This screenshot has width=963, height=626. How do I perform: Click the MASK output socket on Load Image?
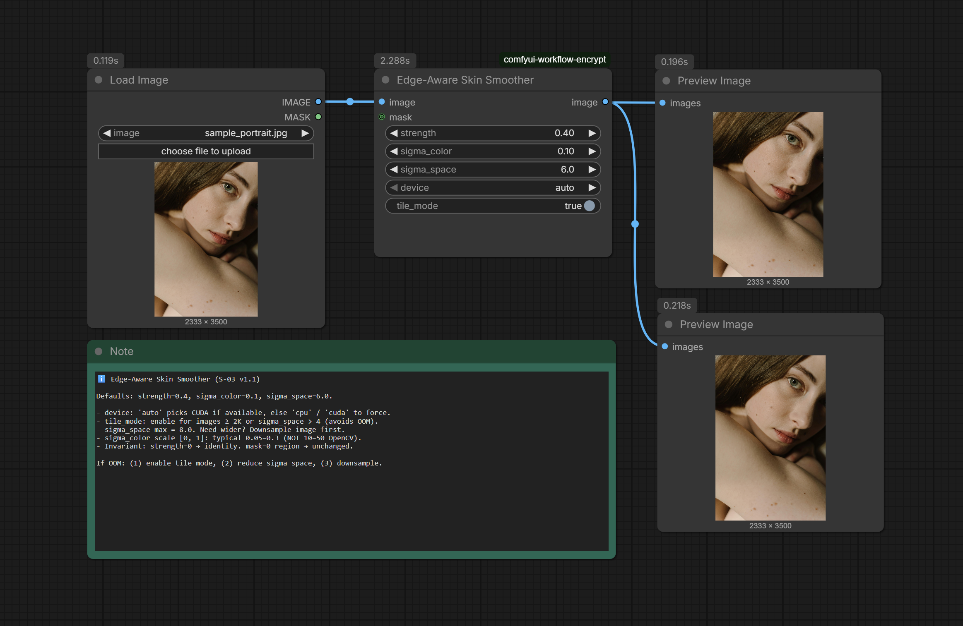[318, 117]
